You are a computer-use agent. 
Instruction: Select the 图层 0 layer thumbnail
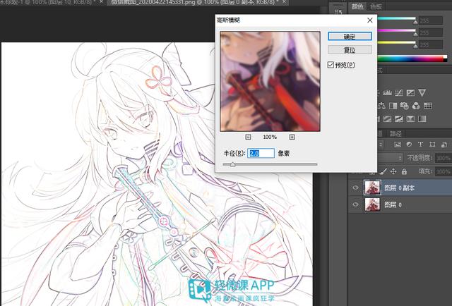click(x=372, y=204)
